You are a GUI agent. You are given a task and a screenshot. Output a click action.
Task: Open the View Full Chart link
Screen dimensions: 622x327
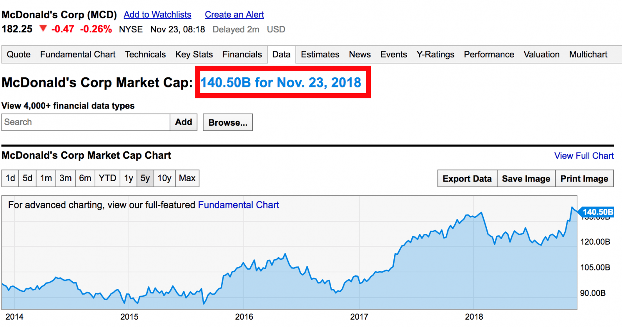pyautogui.click(x=584, y=156)
